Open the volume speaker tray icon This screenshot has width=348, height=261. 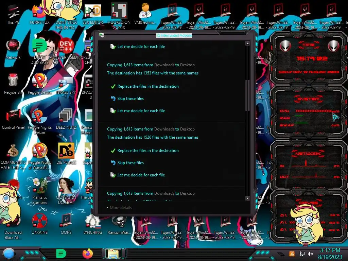point(310,254)
